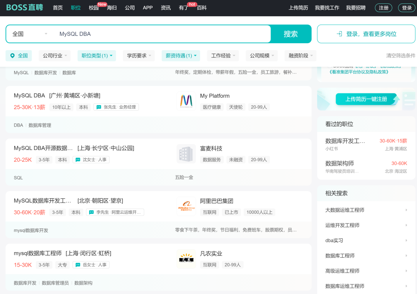Expand the 公司规模 filter dropdown
The width and height of the screenshot is (417, 294).
click(x=262, y=56)
